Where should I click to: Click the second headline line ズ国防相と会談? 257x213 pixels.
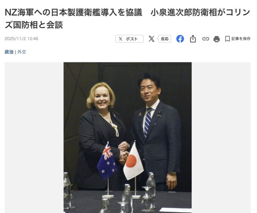coord(34,25)
